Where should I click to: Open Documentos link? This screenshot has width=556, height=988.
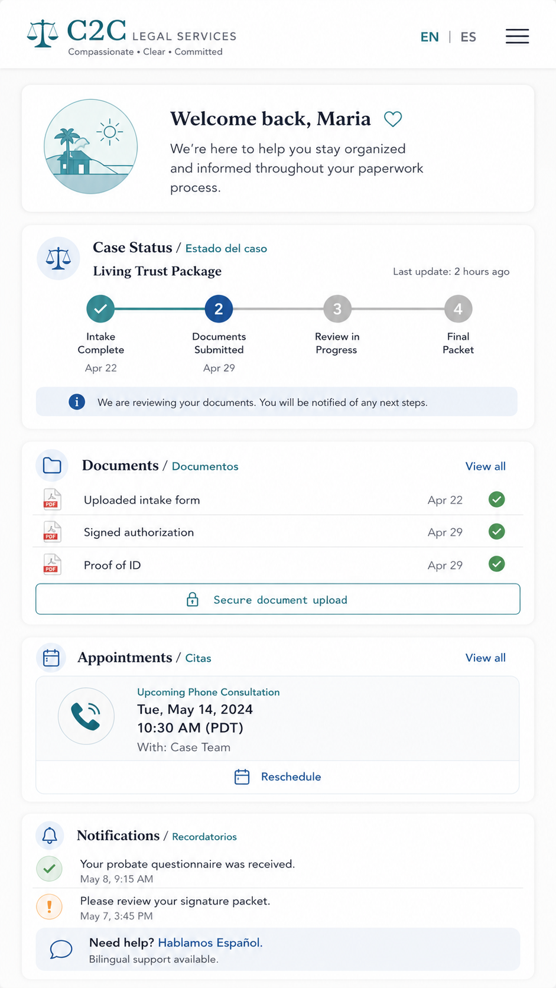point(205,466)
